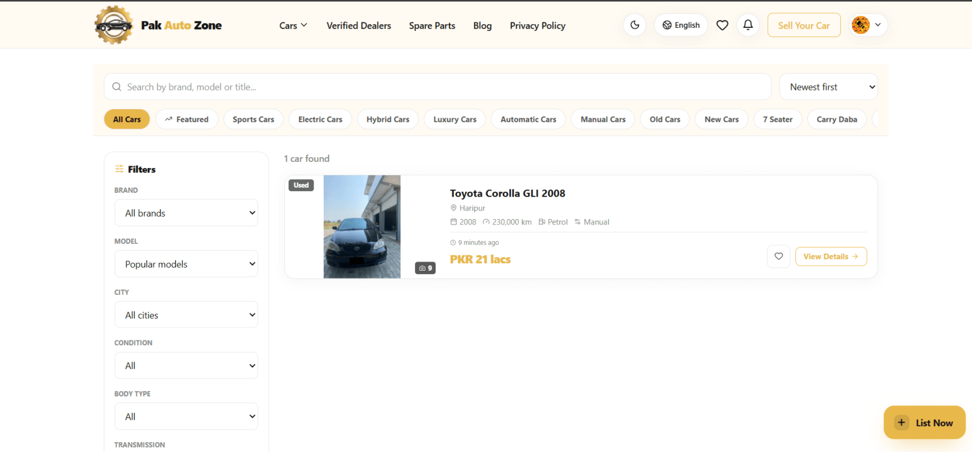Screen dimensions: 972x452
Task: Click the Pak Auto Zone gear logo
Action: (114, 25)
